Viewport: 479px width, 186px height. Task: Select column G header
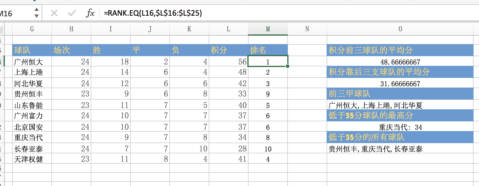pyautogui.click(x=32, y=29)
